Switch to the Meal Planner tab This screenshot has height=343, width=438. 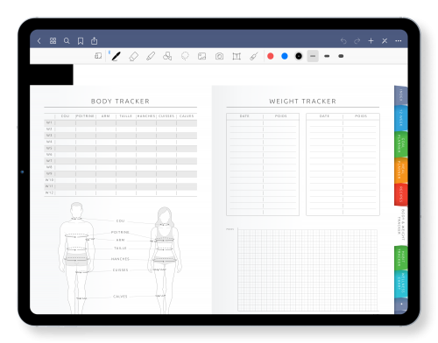click(400, 171)
